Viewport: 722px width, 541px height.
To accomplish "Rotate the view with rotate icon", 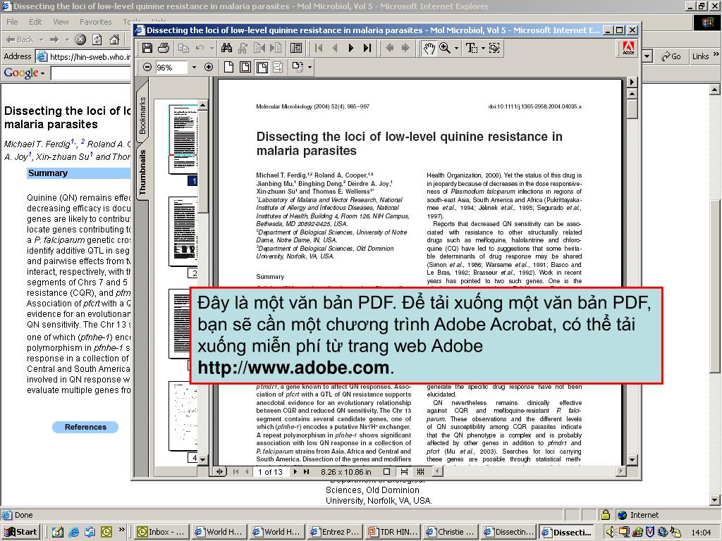I will (x=298, y=67).
